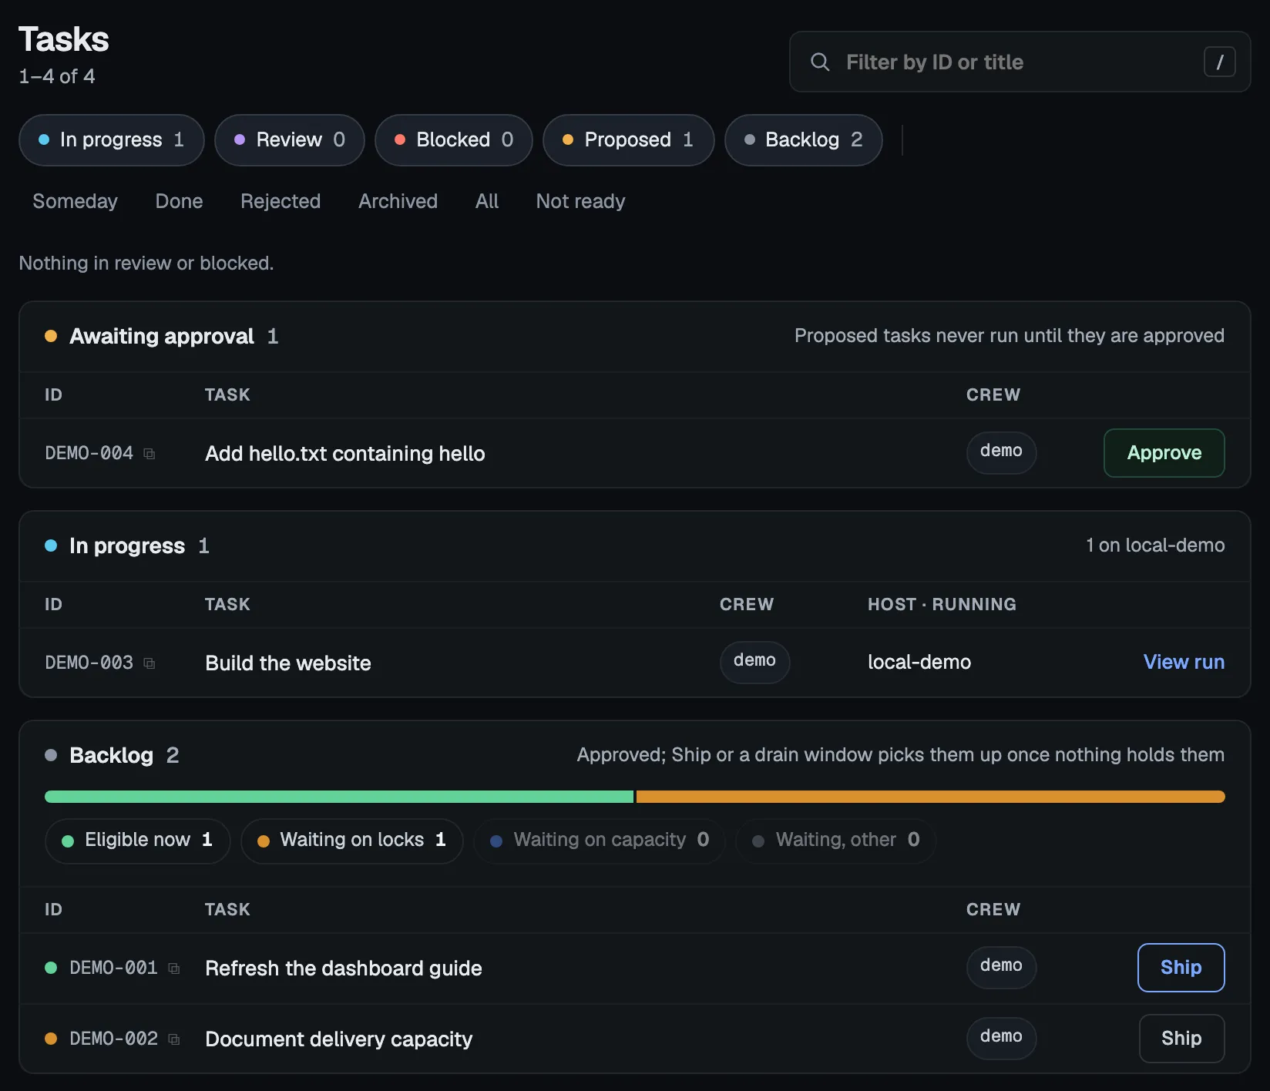Switch to the Done tab
The image size is (1270, 1091).
click(179, 201)
